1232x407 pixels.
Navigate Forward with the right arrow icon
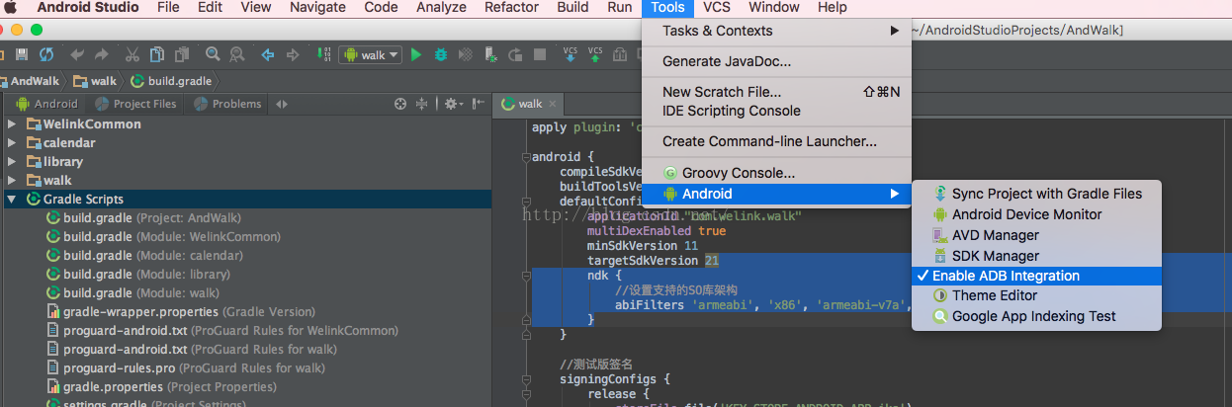293,55
